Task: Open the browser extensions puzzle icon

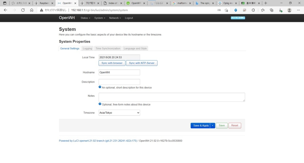Action: pyautogui.click(x=253, y=10)
